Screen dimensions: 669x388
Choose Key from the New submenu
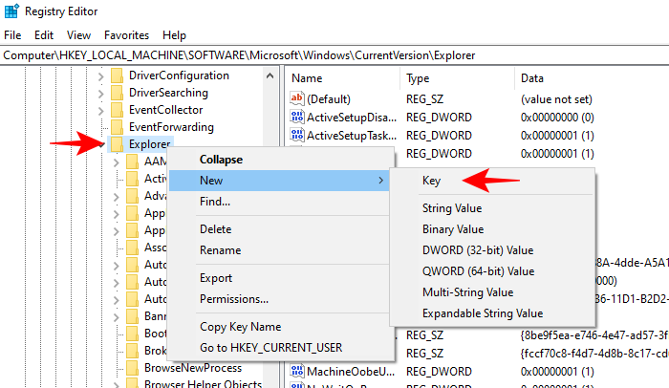point(431,180)
